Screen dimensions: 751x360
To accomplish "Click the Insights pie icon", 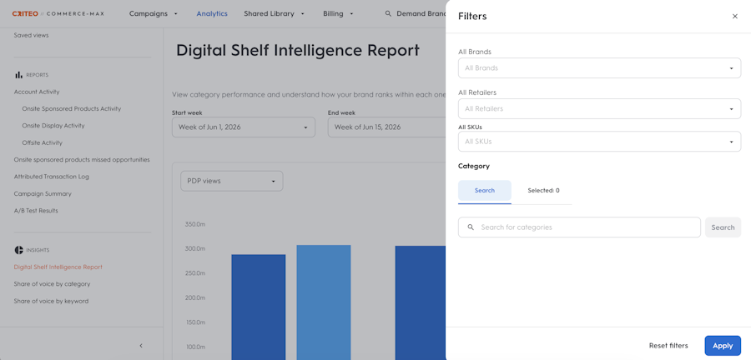I will [18, 250].
